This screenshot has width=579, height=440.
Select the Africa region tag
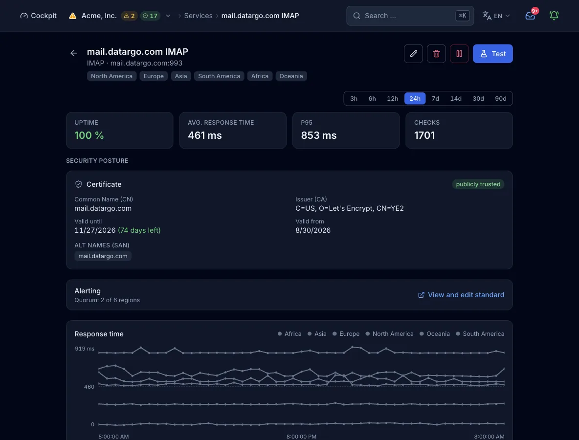click(260, 76)
